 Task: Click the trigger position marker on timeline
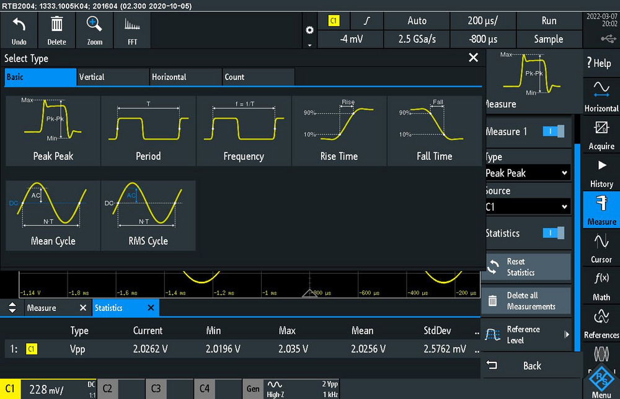coord(310,292)
